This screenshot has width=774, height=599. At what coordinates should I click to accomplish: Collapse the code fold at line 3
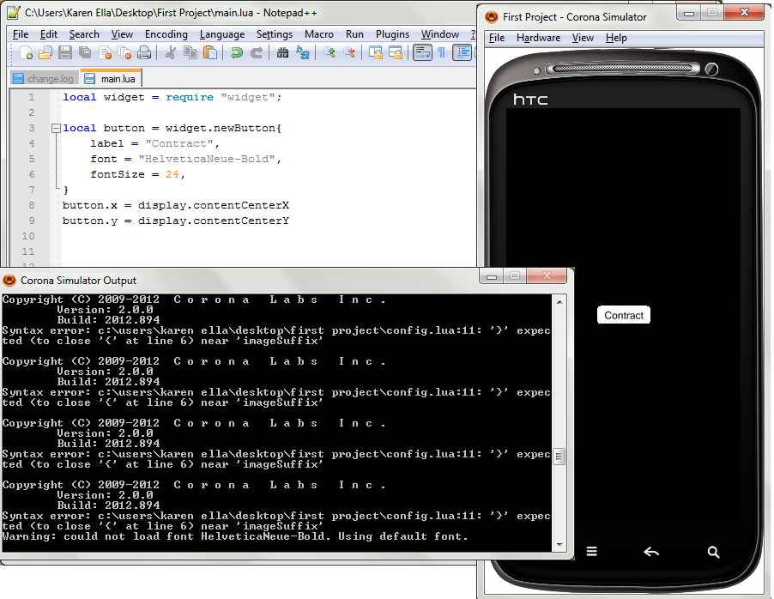click(56, 129)
